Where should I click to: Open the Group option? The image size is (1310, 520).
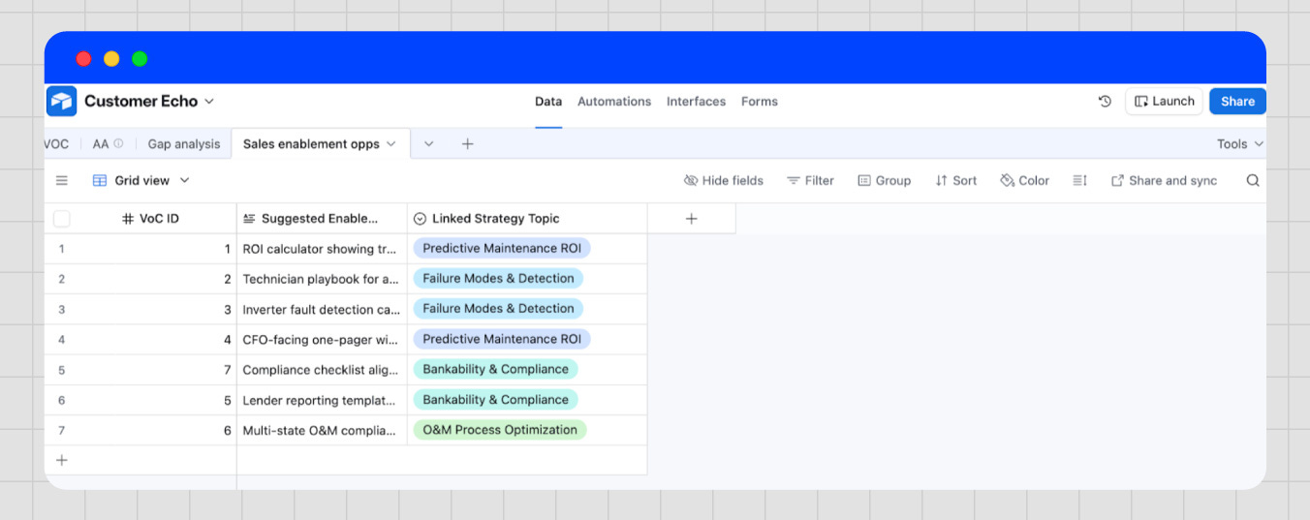click(884, 180)
